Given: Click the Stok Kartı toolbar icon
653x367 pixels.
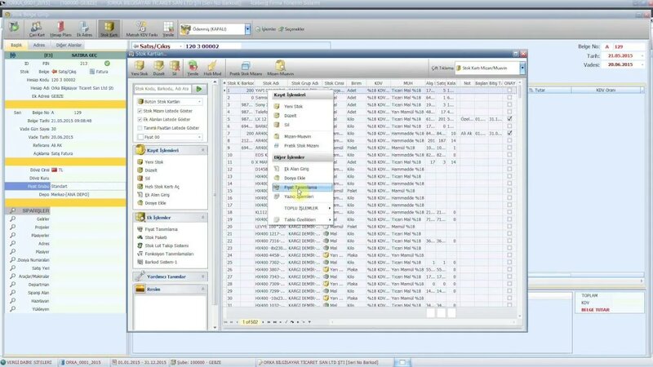Looking at the screenshot, I should (x=109, y=27).
